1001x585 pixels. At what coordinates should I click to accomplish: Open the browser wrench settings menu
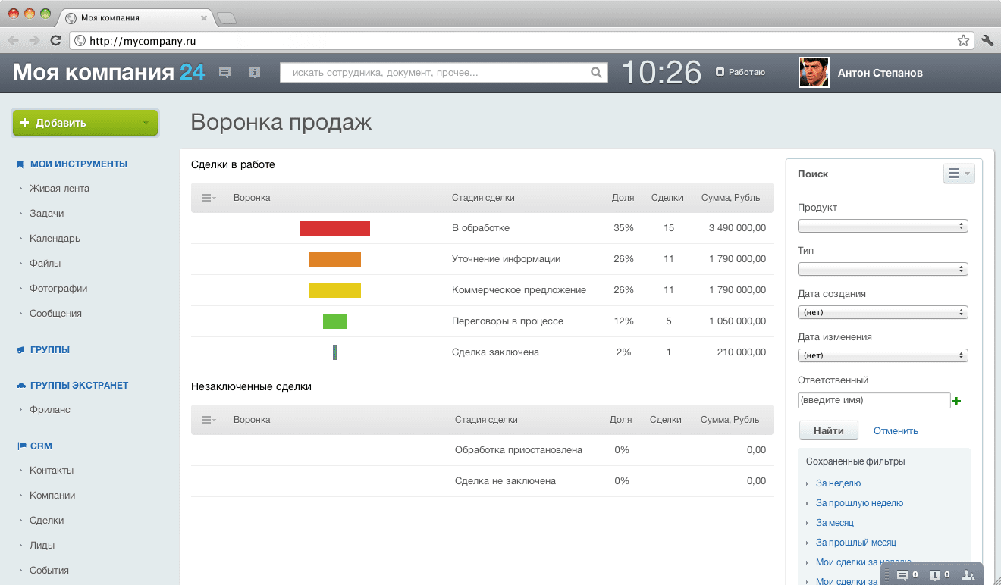coord(987,41)
